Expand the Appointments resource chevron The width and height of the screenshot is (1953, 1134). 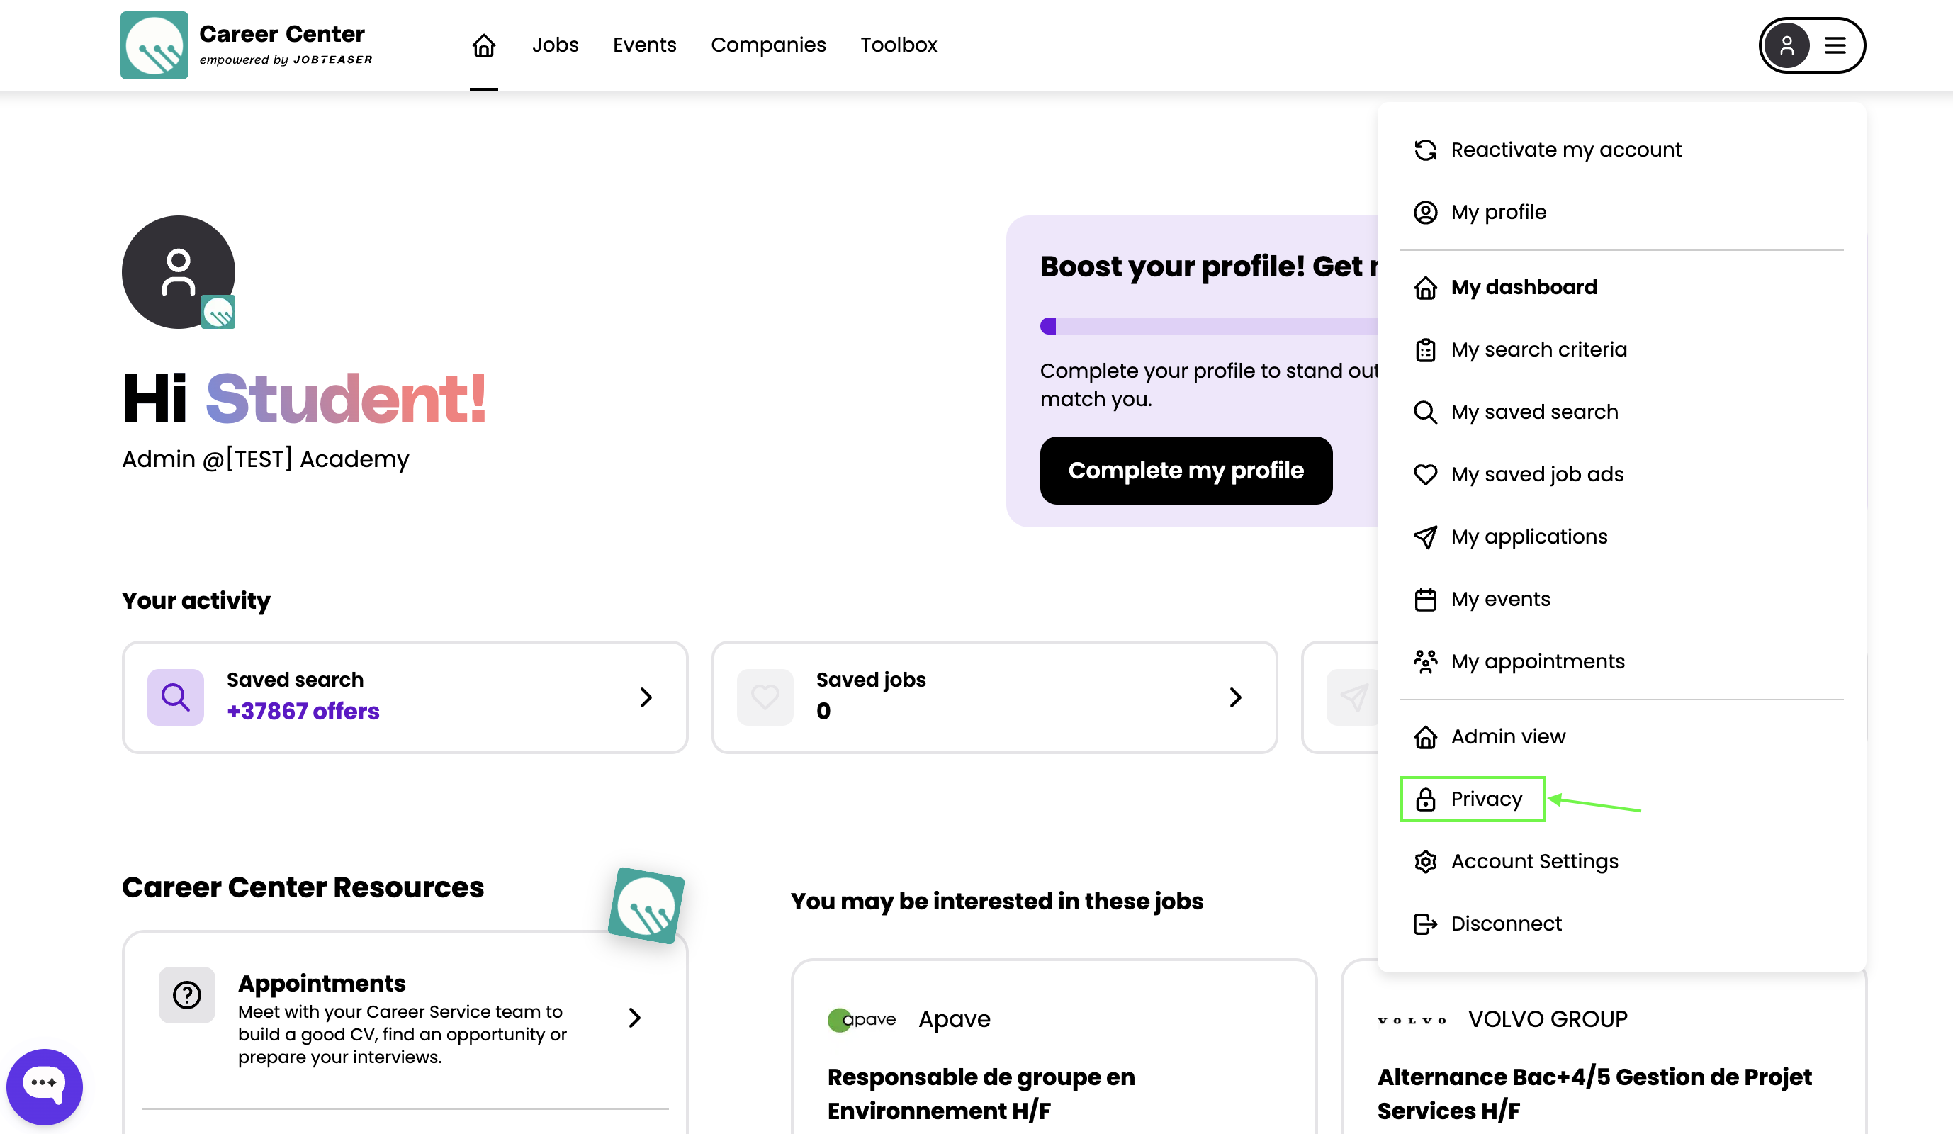635,1018
